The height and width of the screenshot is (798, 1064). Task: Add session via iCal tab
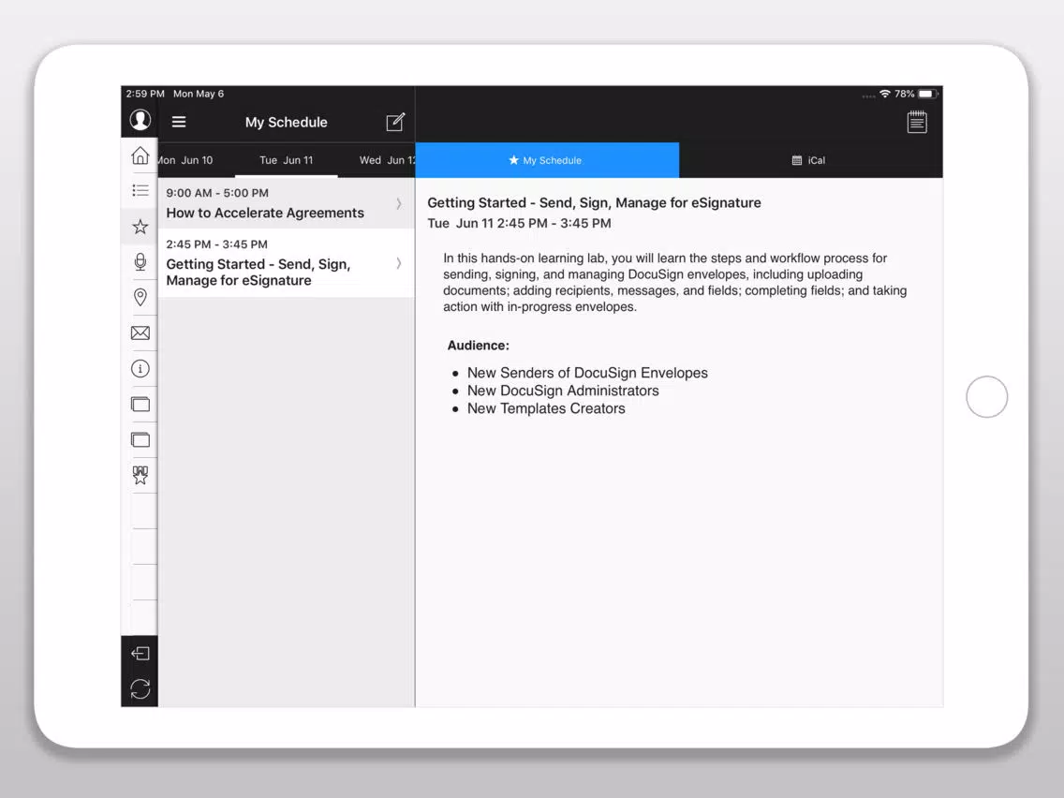pos(810,160)
